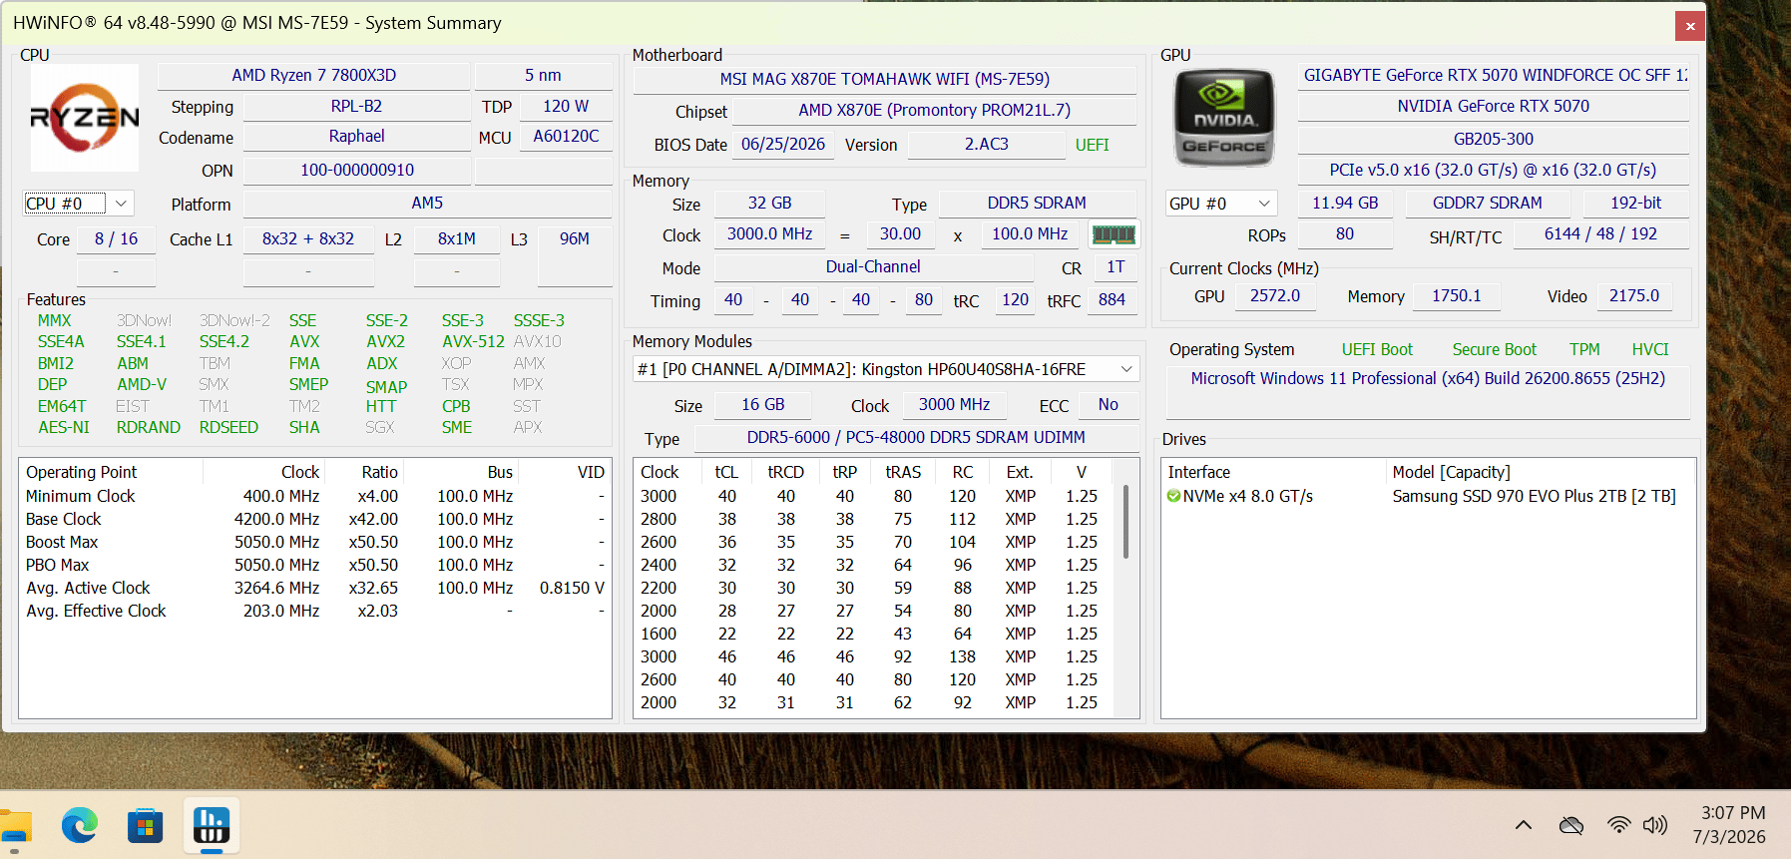Click the BIOS version 2.AC3
1791x859 pixels.
pos(986,145)
